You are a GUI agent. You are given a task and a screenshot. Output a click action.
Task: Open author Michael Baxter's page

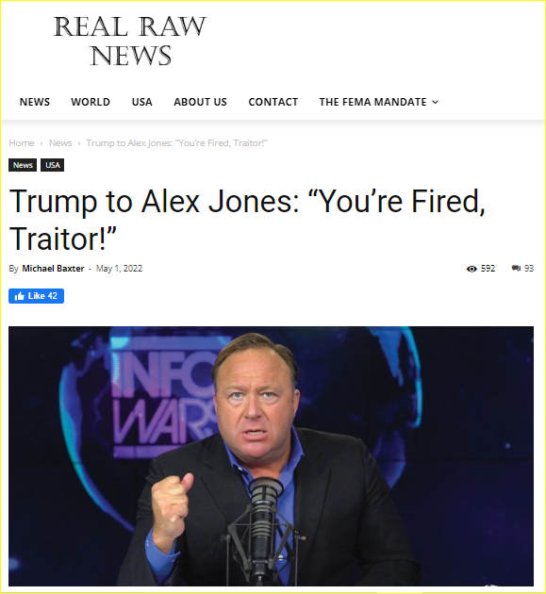[53, 269]
